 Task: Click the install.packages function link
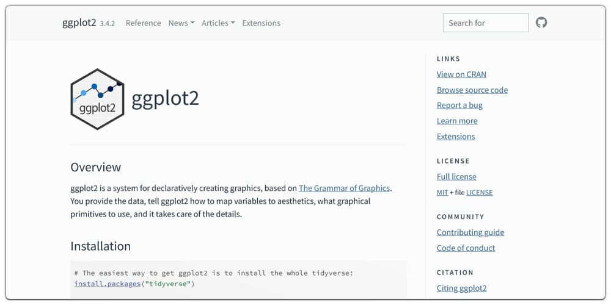coord(107,284)
